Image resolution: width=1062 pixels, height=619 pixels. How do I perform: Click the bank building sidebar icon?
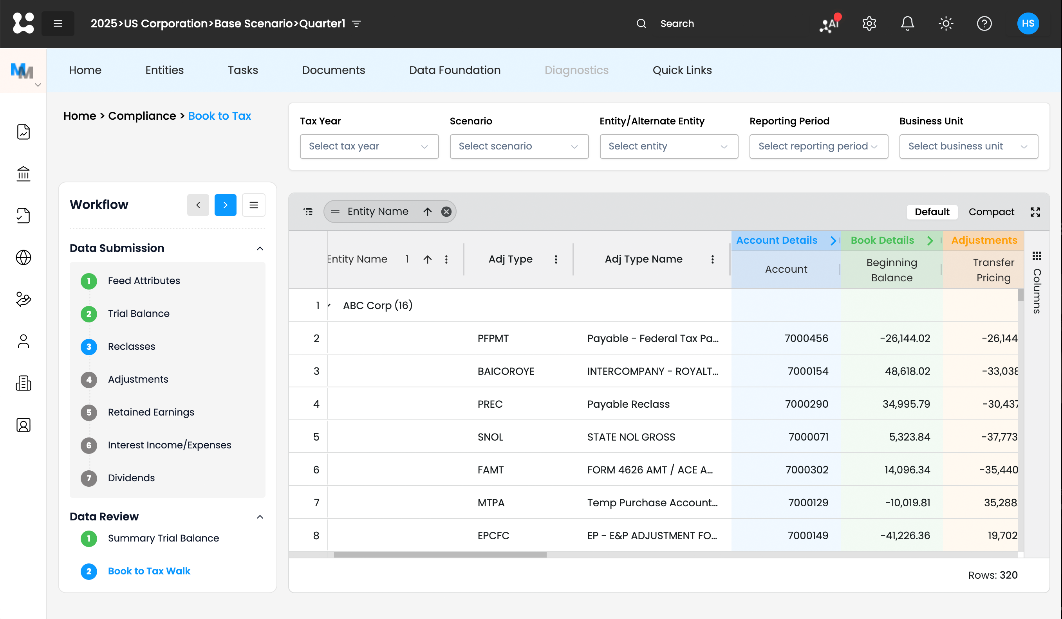coord(23,173)
